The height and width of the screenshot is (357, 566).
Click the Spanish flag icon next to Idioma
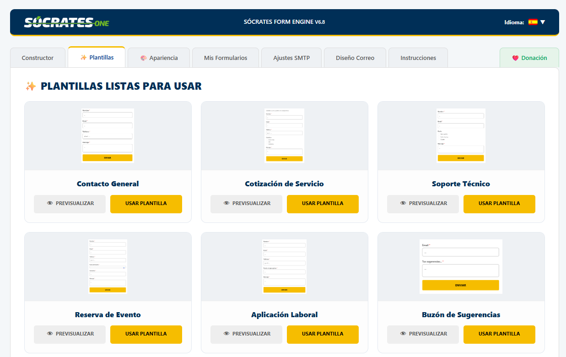(x=533, y=21)
